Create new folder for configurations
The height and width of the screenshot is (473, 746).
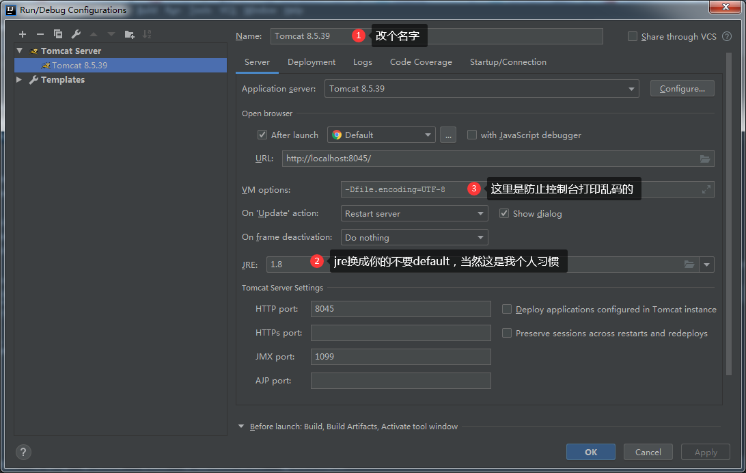129,34
